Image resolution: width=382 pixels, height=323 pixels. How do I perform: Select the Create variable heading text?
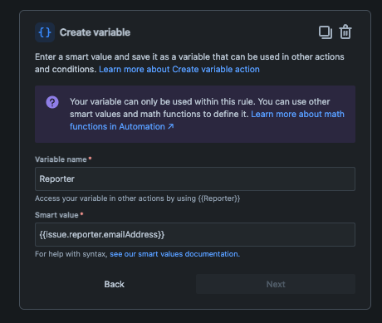tap(95, 32)
